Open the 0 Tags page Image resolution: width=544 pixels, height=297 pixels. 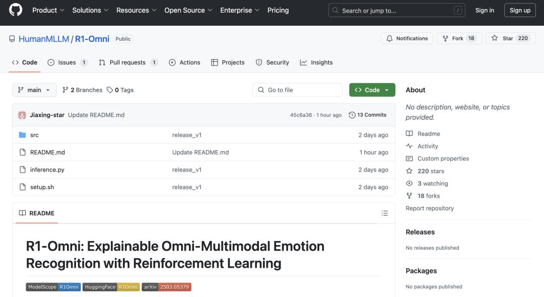pos(120,90)
